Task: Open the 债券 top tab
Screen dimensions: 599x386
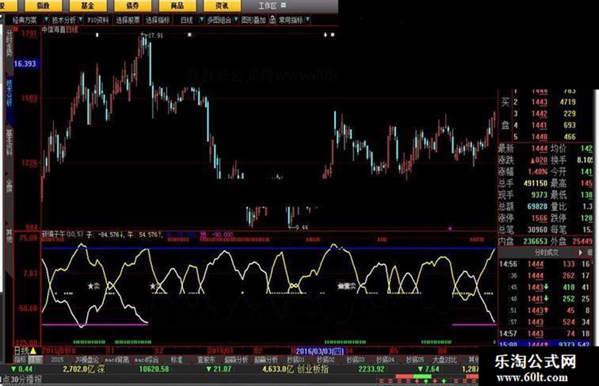Action: 132,5
